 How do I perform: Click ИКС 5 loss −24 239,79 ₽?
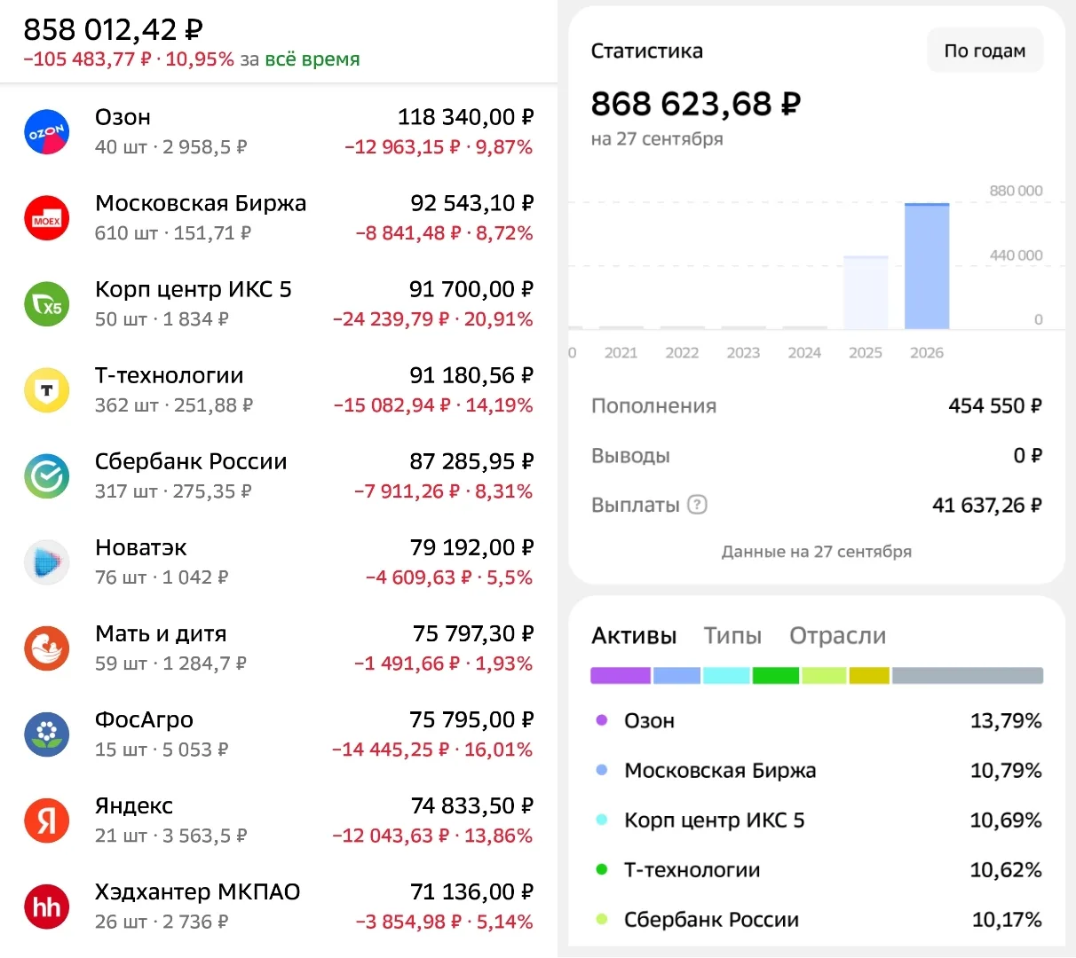391,319
